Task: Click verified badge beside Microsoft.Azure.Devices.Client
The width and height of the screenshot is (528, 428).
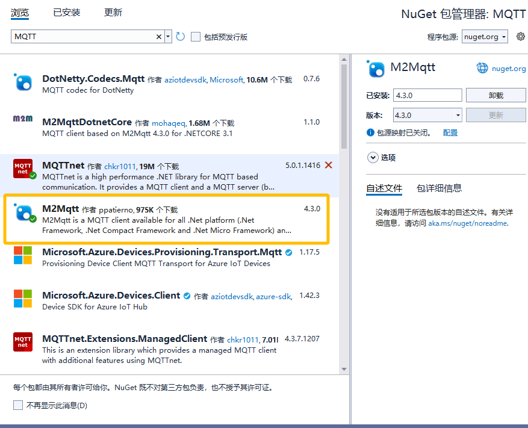Action: [x=187, y=296]
